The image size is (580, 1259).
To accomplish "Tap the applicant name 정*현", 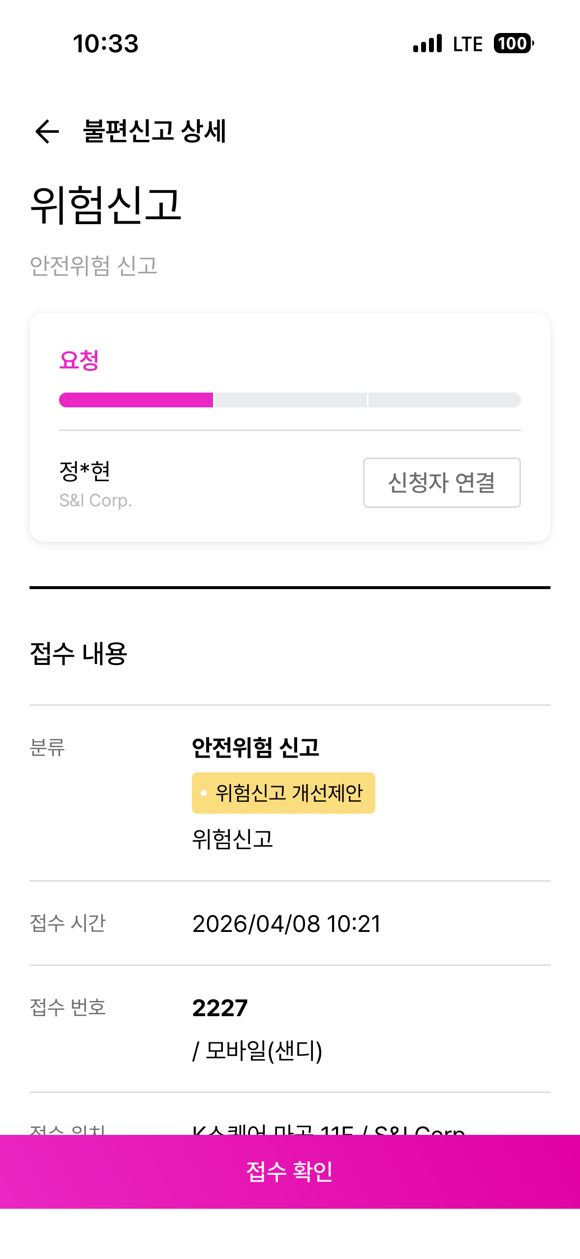I will 85,471.
